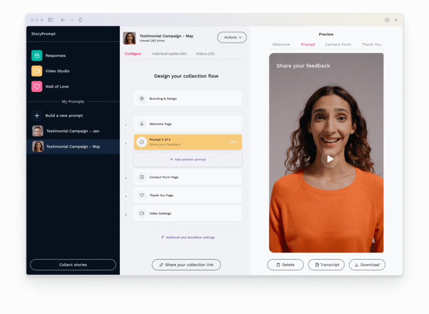
Task: Select the Prompt preview tab
Action: click(308, 44)
